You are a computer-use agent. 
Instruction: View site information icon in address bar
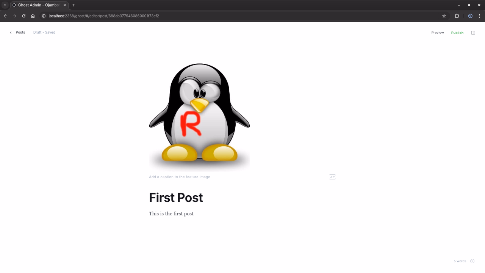[x=44, y=16]
